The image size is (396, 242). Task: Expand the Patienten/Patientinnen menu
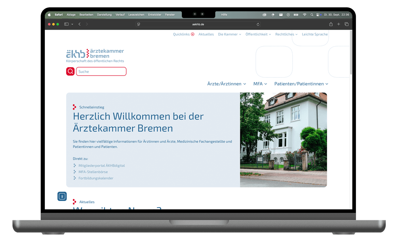(x=301, y=84)
